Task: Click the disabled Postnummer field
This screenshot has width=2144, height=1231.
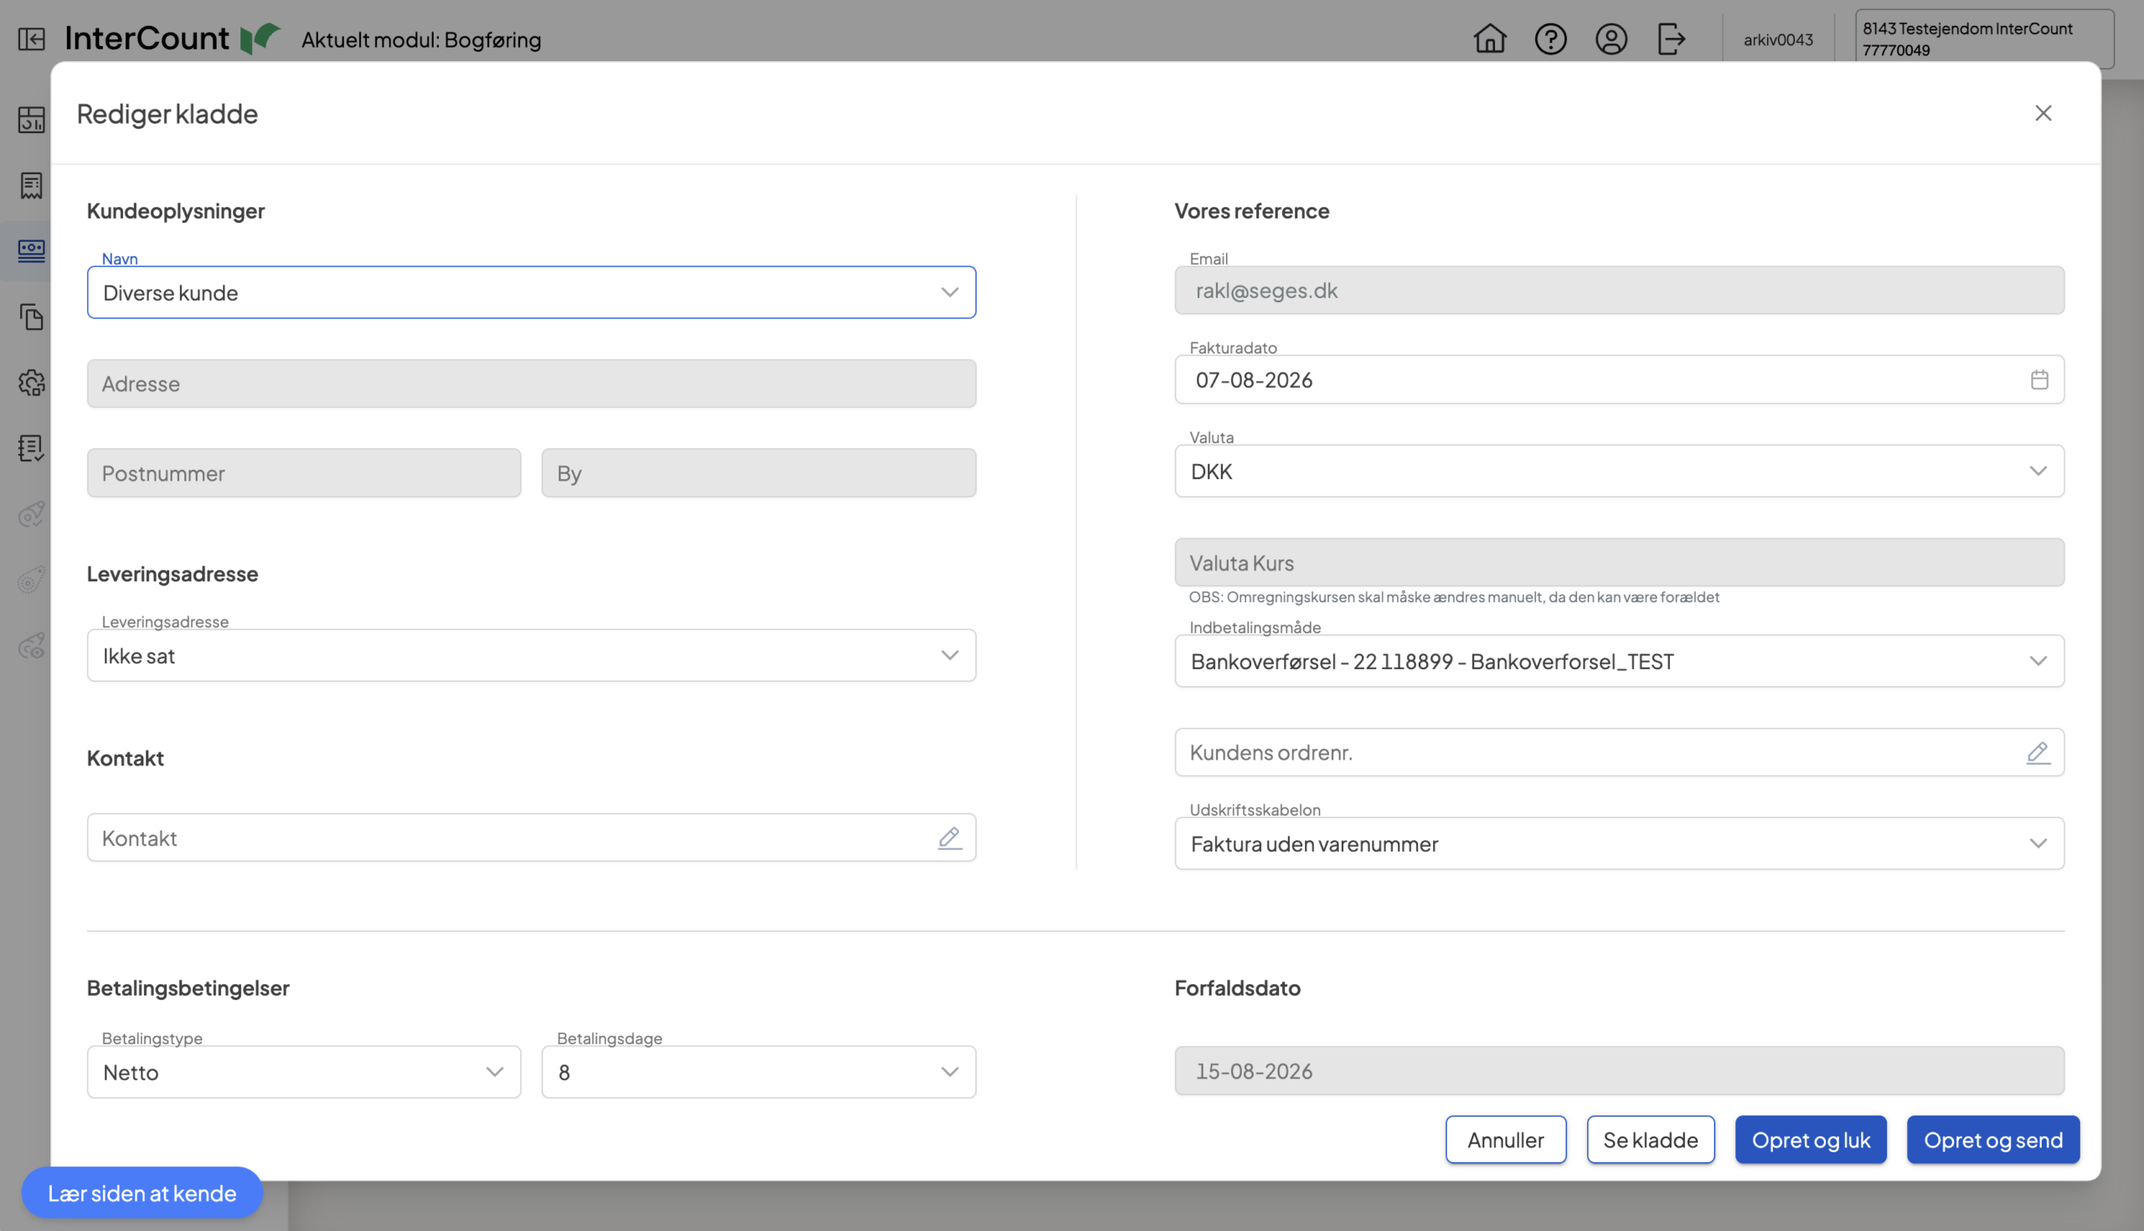Action: [x=303, y=472]
